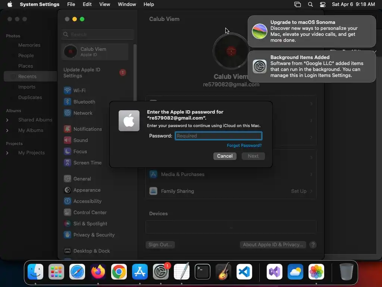Screen dimensions: 382x287
Task: Open Network globe icon
Action: [x=67, y=113]
